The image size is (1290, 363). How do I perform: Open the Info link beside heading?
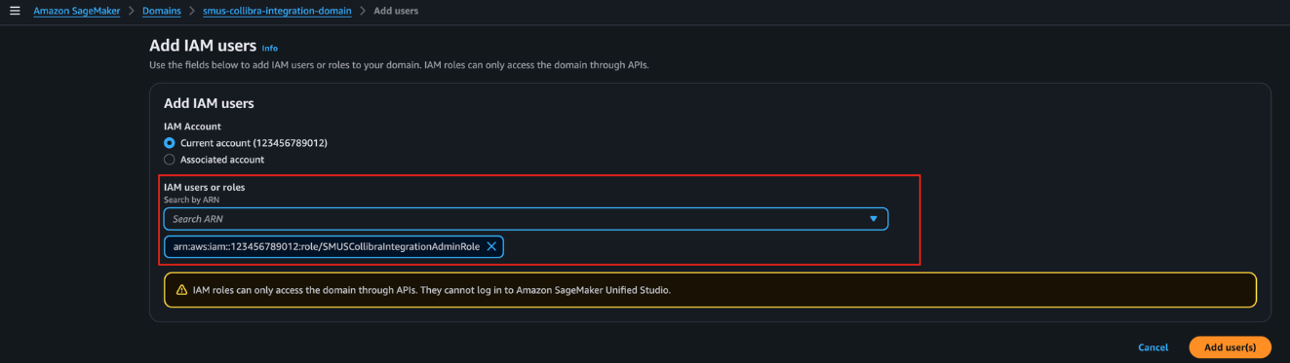(270, 48)
